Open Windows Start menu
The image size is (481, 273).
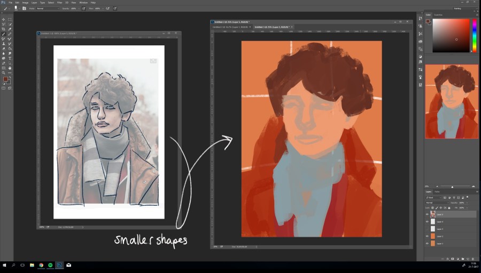tap(4, 264)
